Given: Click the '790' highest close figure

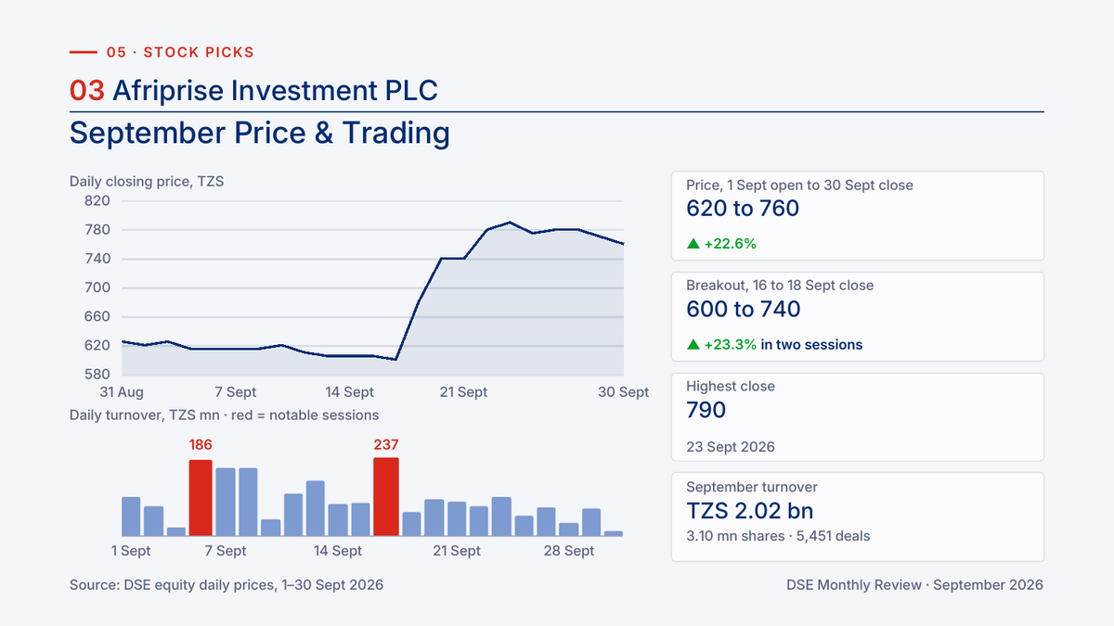Looking at the screenshot, I should point(706,410).
